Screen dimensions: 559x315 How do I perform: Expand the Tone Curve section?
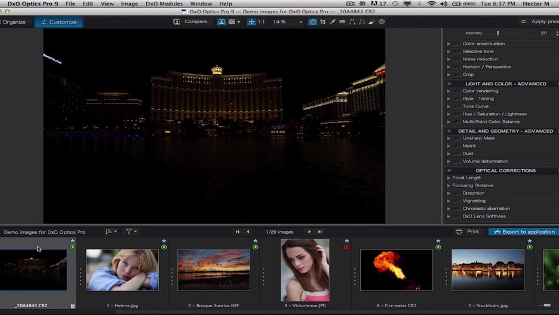tap(449, 106)
